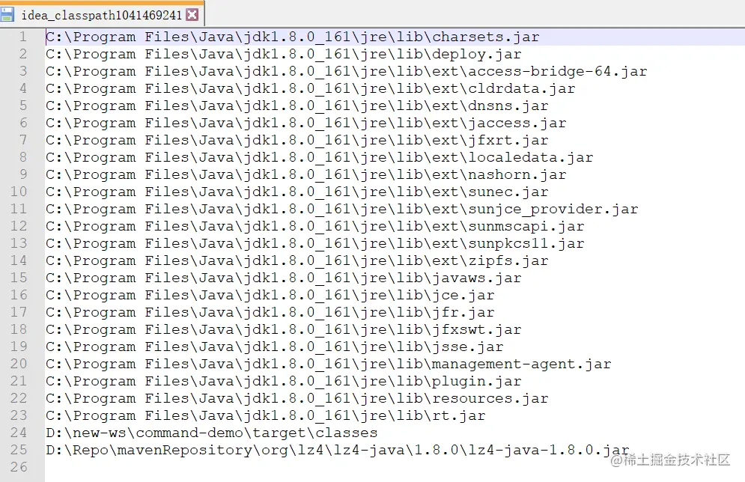Click line containing deploy.jar
Viewport: 745px width, 482px height.
click(284, 54)
